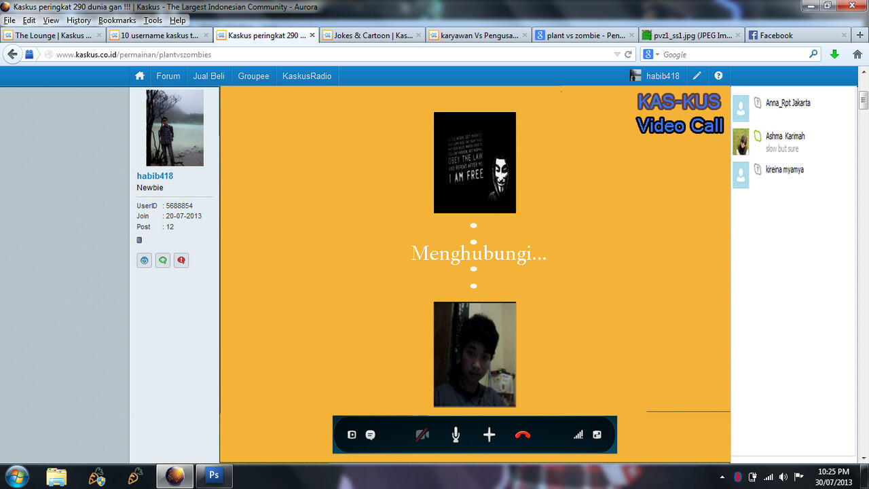
Task: Open chat bubble icon in call bar
Action: (370, 435)
